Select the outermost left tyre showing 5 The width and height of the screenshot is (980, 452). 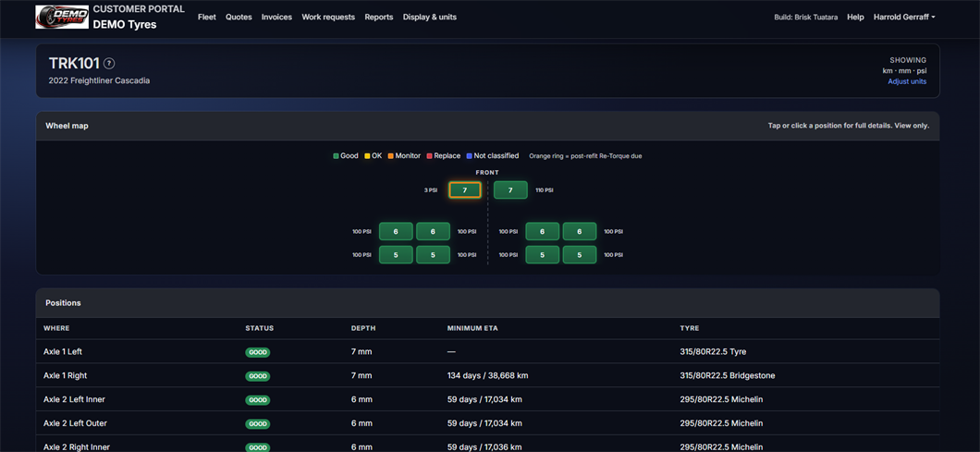point(396,254)
